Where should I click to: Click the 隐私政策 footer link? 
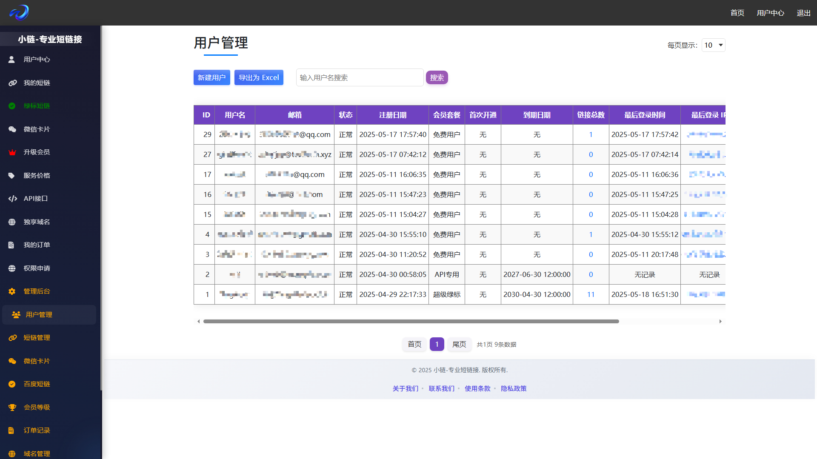point(514,388)
